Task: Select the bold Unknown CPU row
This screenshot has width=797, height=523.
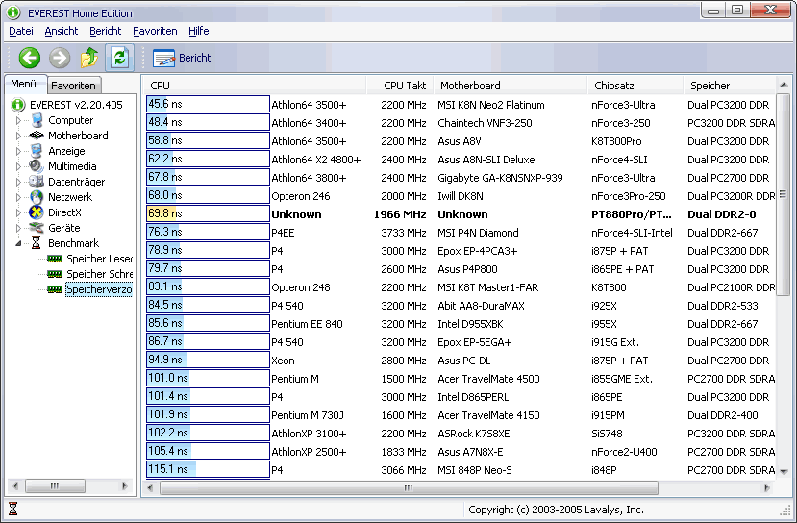Action: [x=460, y=214]
